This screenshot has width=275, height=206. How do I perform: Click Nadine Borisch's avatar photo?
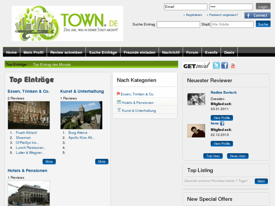pyautogui.click(x=196, y=99)
